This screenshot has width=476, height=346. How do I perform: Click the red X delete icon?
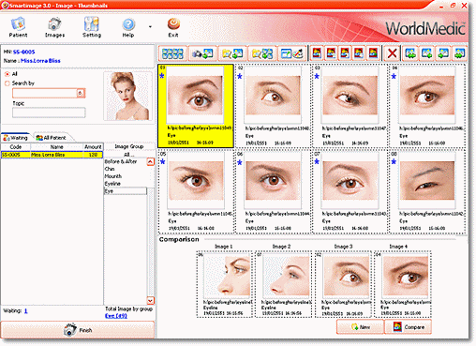[x=392, y=53]
